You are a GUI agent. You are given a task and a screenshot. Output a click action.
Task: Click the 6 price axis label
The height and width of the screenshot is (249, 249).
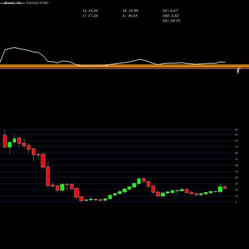236,202
